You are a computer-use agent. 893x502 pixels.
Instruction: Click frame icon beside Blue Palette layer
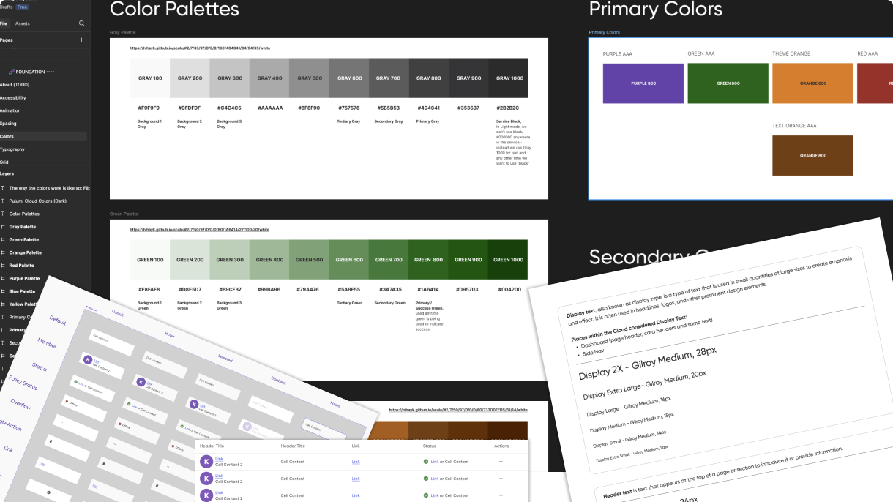pyautogui.click(x=3, y=291)
